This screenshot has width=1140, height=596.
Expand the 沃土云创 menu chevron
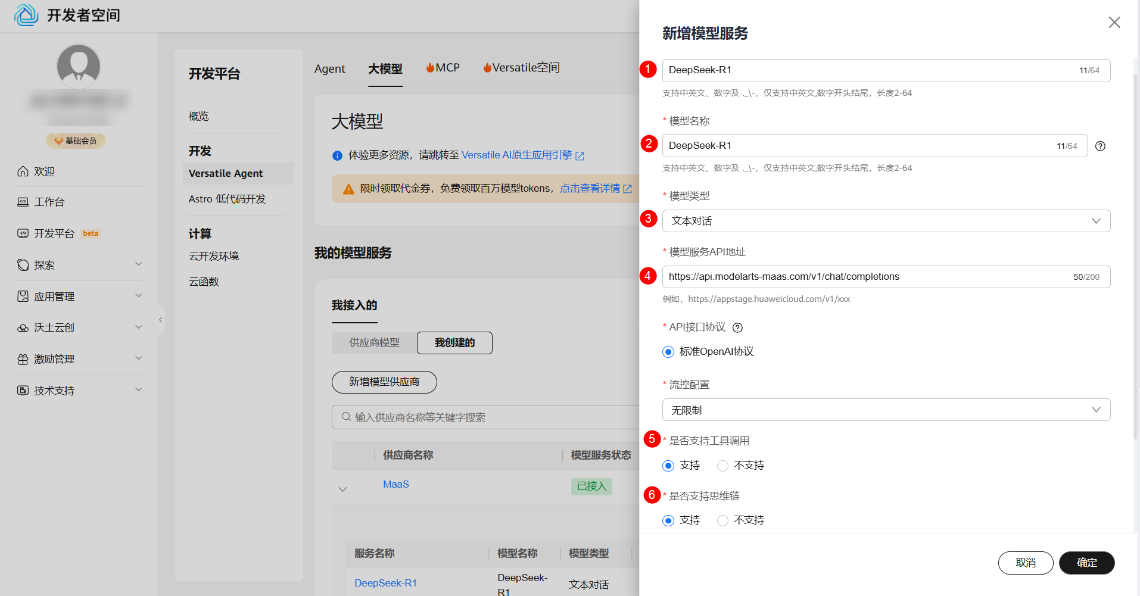tap(139, 327)
